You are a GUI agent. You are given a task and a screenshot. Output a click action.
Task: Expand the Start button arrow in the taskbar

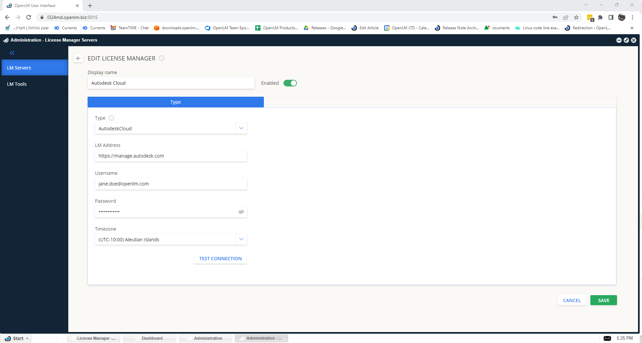27,338
